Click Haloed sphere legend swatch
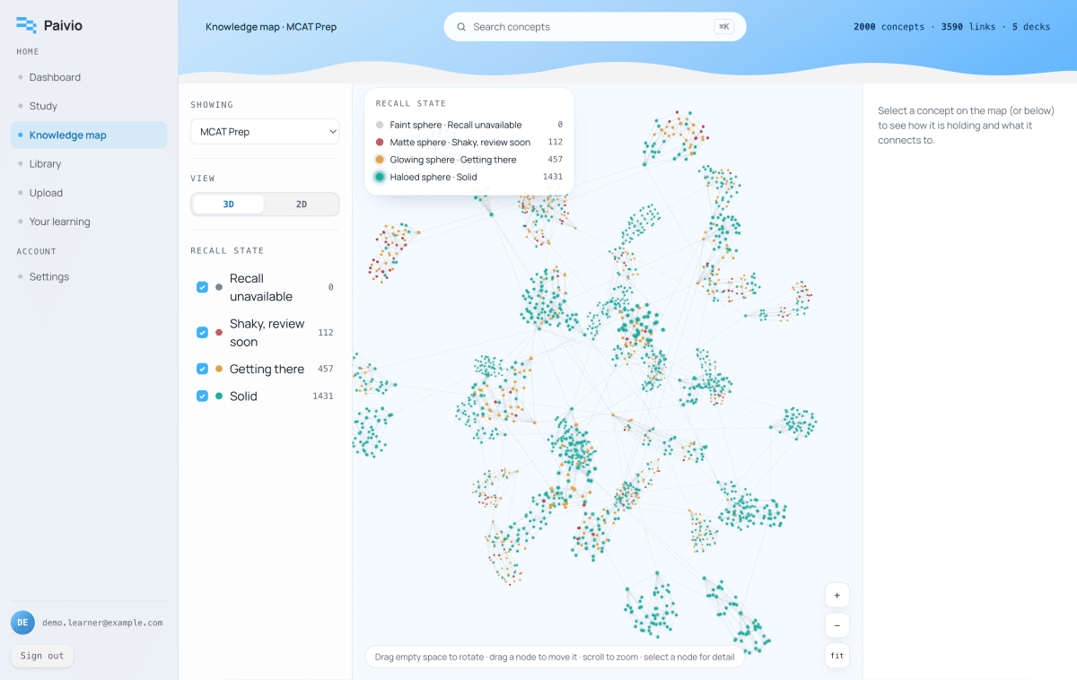The height and width of the screenshot is (680, 1077). pyautogui.click(x=380, y=177)
